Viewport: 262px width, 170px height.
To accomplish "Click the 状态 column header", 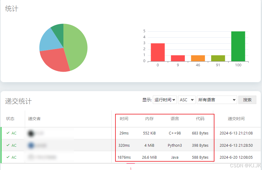I will (x=10, y=119).
